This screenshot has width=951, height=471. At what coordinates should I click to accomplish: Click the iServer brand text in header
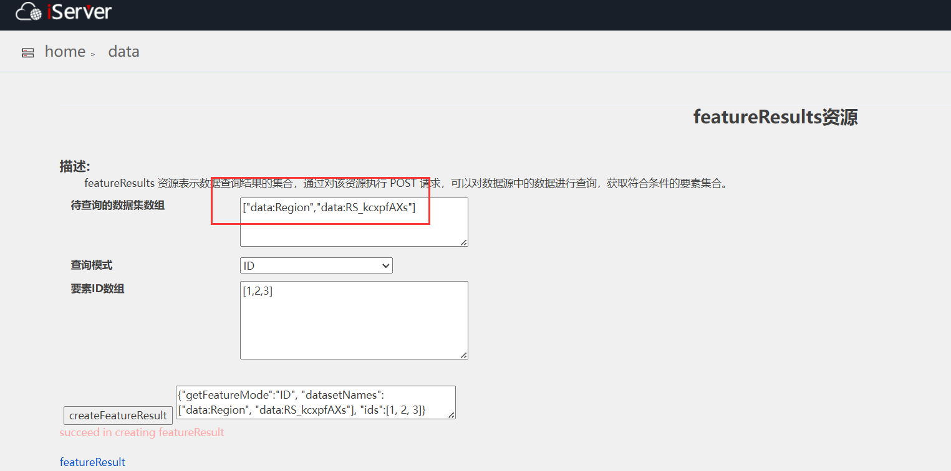coord(79,11)
